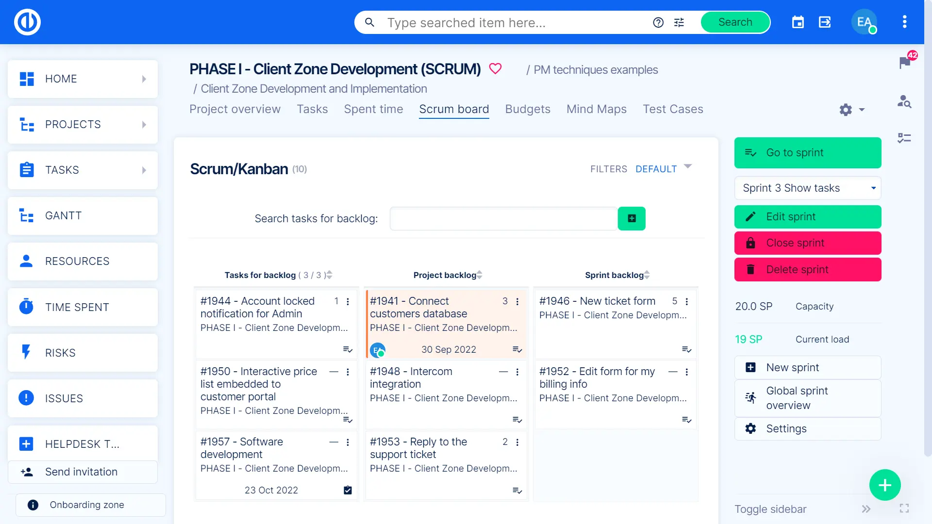Image resolution: width=932 pixels, height=524 pixels.
Task: Switch to the Budgets tab
Action: click(x=528, y=109)
